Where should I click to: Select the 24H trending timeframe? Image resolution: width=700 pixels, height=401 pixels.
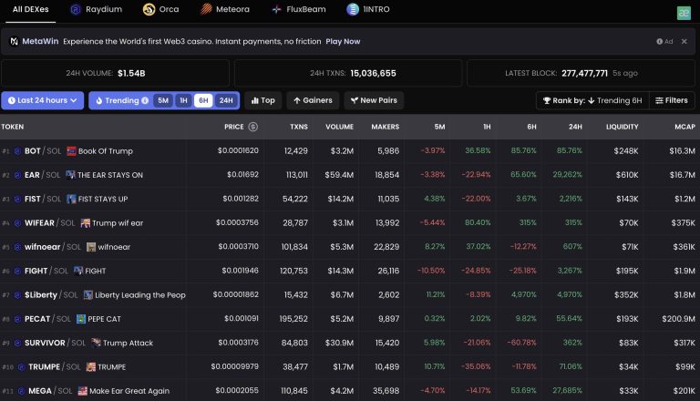tap(226, 100)
